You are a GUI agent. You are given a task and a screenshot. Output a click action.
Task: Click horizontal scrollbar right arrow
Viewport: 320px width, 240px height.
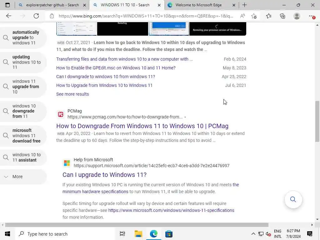(x=312, y=225)
